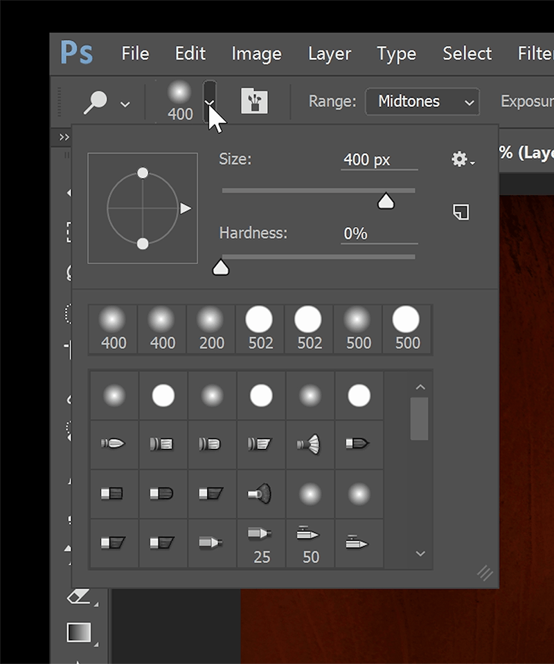Open the brush settings panel toggle icon

coord(254,102)
